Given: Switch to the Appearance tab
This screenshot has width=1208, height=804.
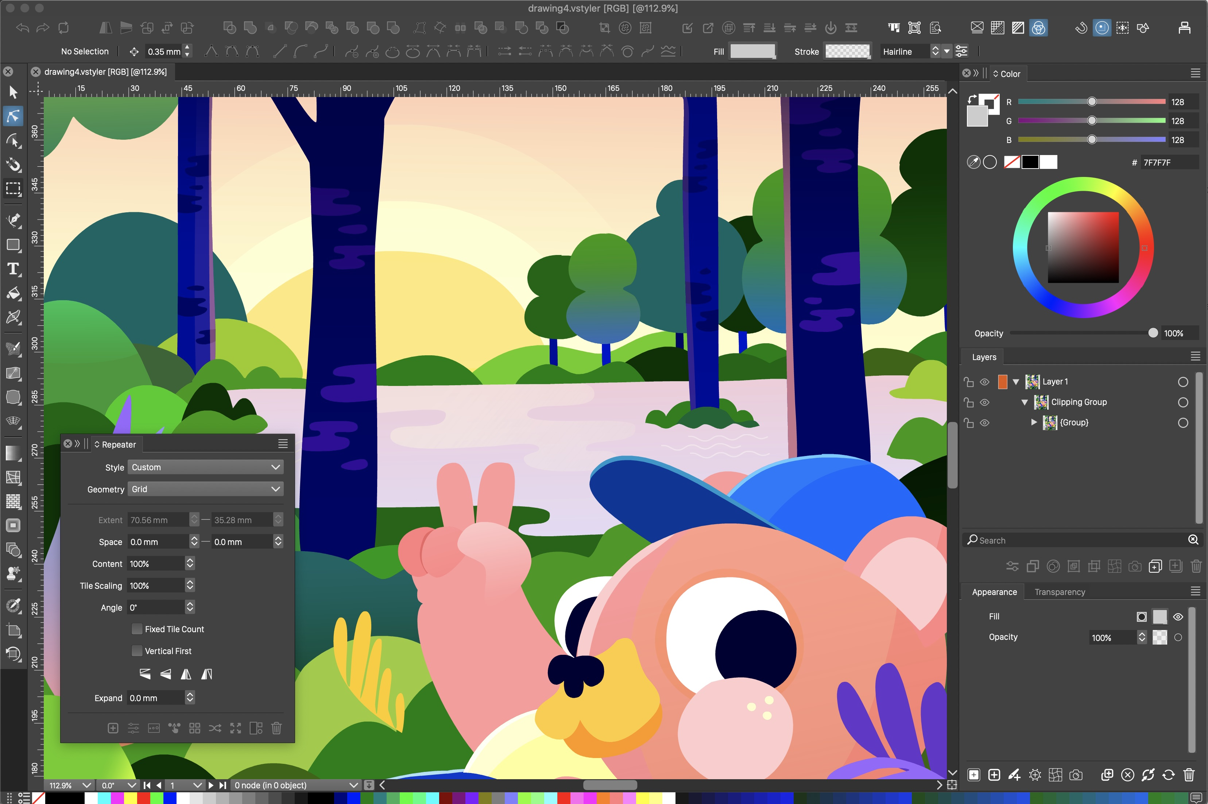Looking at the screenshot, I should 994,592.
